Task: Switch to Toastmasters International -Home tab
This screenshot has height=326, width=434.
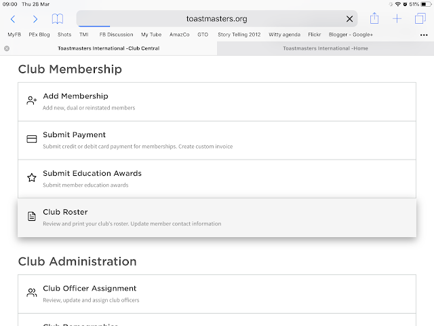Action: tap(325, 48)
